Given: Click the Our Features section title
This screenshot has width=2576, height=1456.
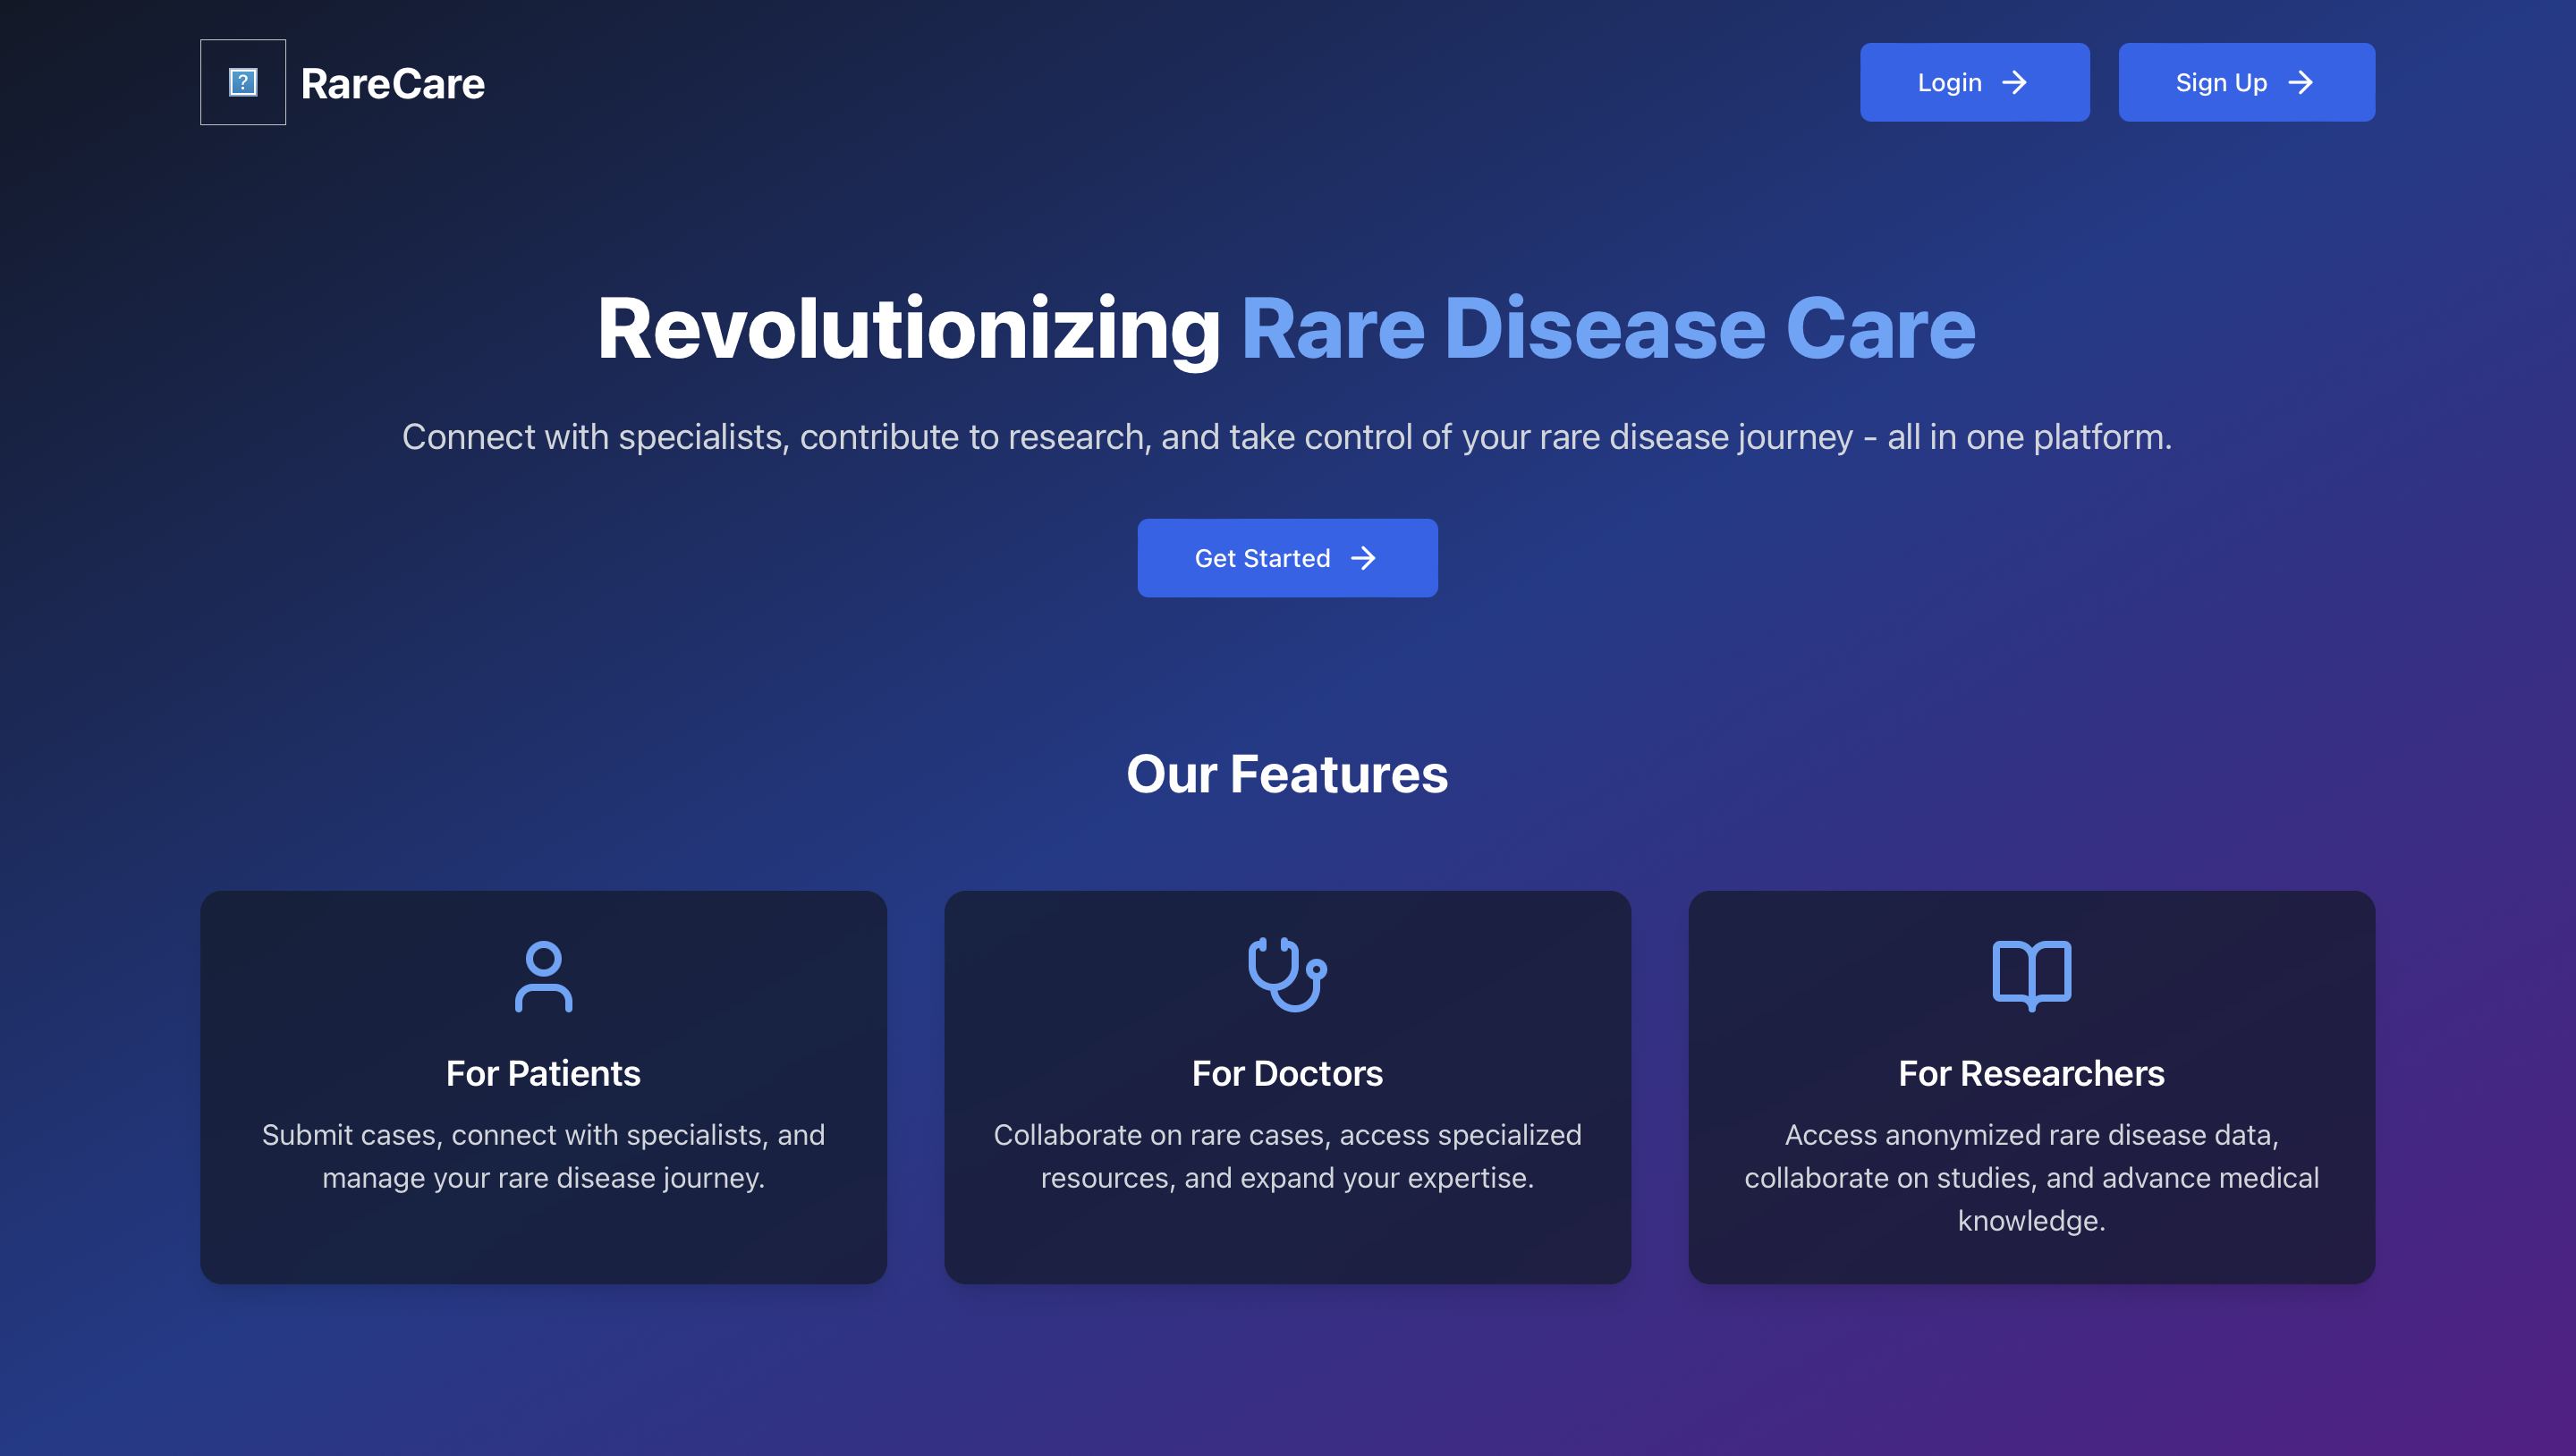Looking at the screenshot, I should [1287, 774].
